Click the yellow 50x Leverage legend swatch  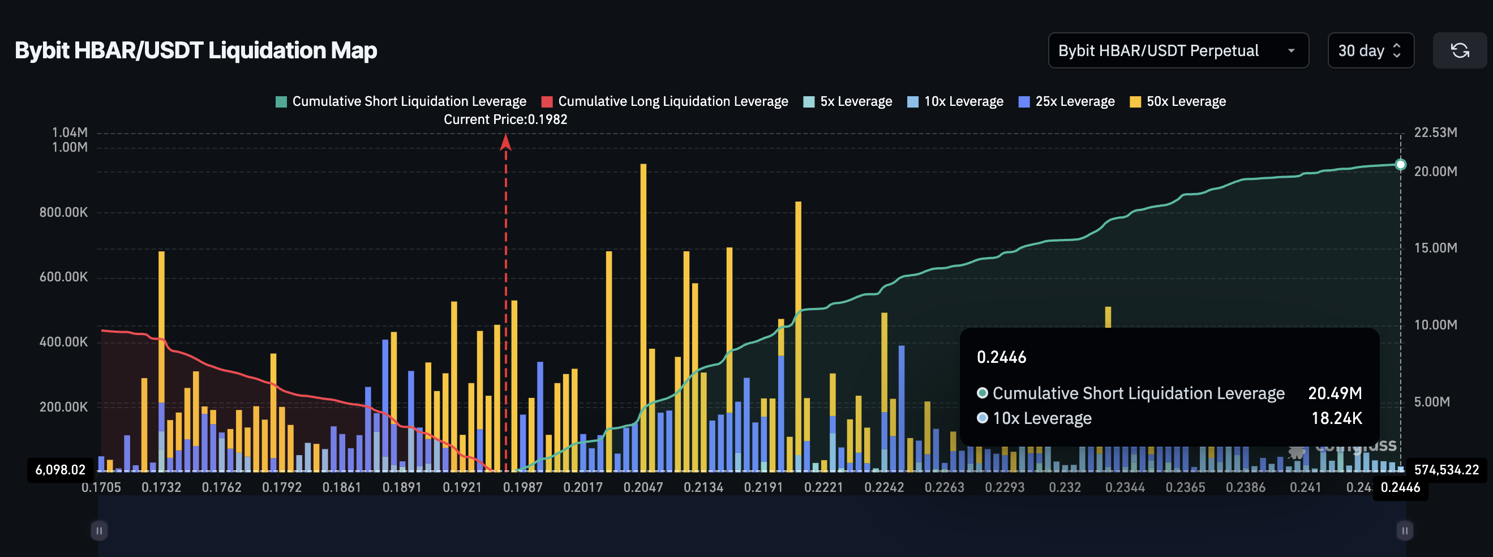pos(1135,102)
